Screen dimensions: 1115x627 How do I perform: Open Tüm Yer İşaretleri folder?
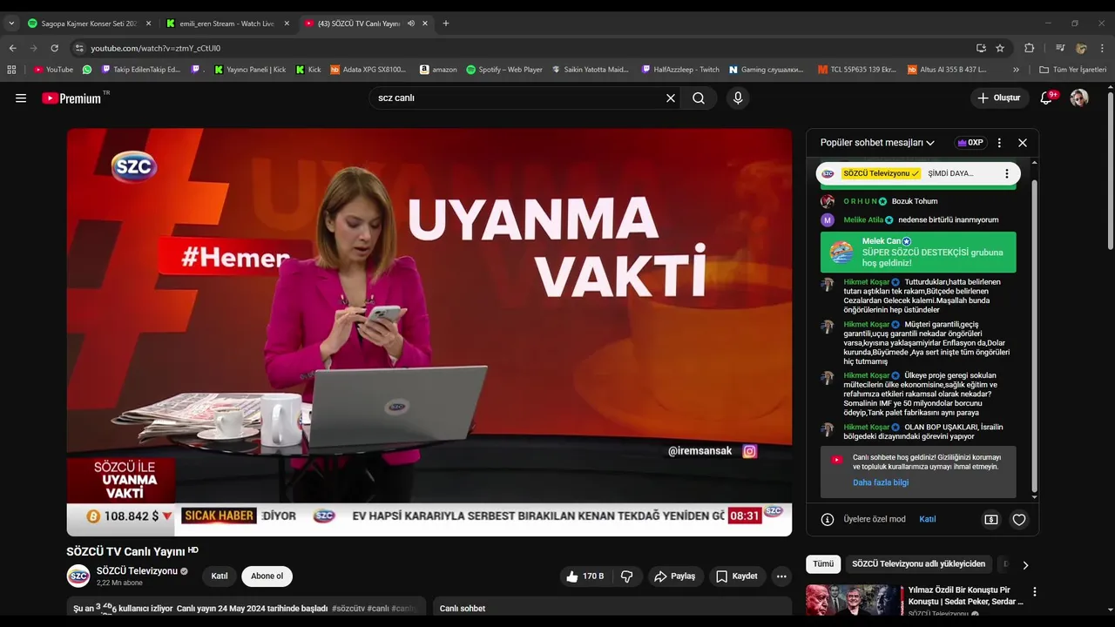(x=1073, y=70)
